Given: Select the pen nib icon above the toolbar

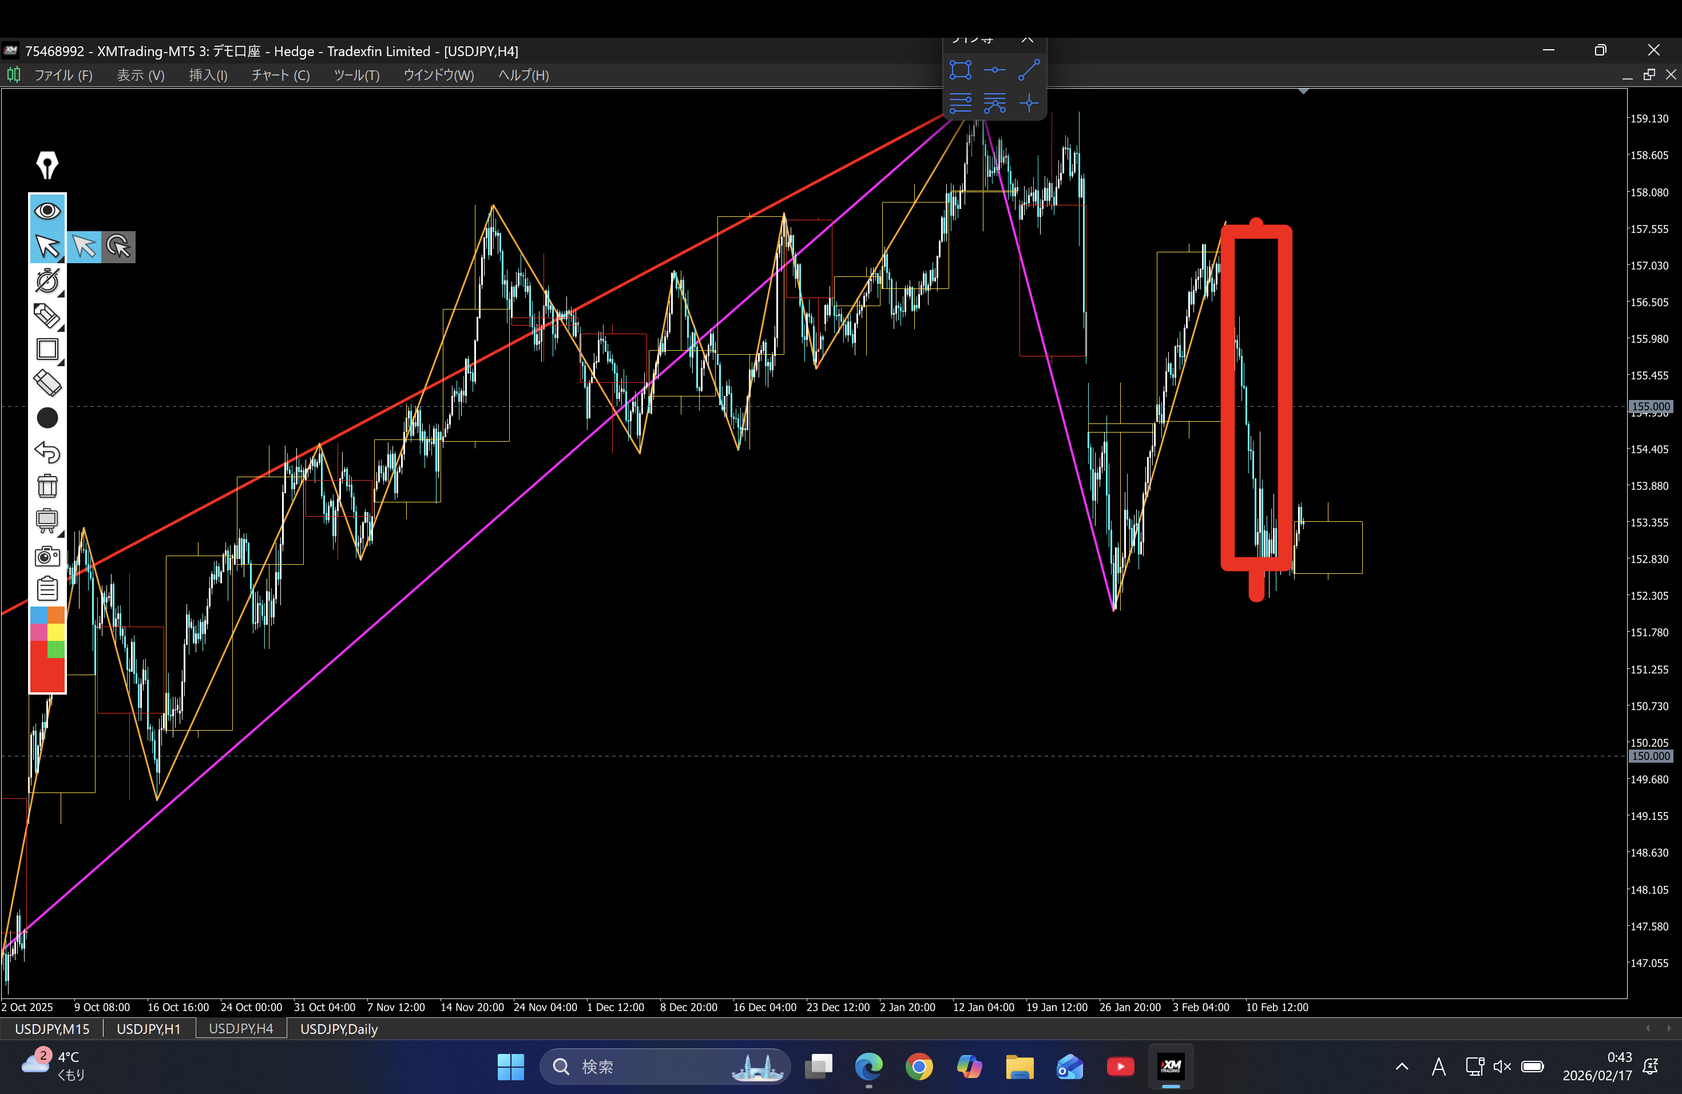Looking at the screenshot, I should [x=47, y=165].
